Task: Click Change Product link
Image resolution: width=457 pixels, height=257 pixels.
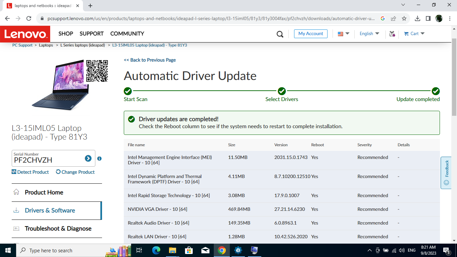Action: (x=75, y=172)
